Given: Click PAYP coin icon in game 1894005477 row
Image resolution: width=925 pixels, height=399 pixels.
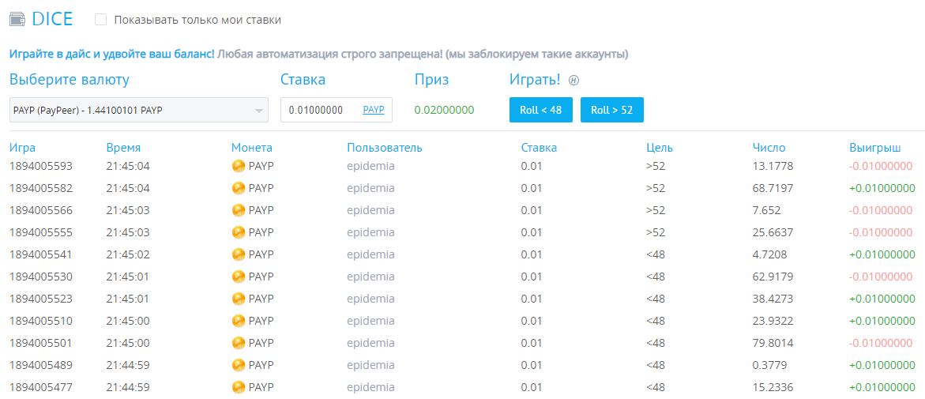Looking at the screenshot, I should pyautogui.click(x=239, y=387).
